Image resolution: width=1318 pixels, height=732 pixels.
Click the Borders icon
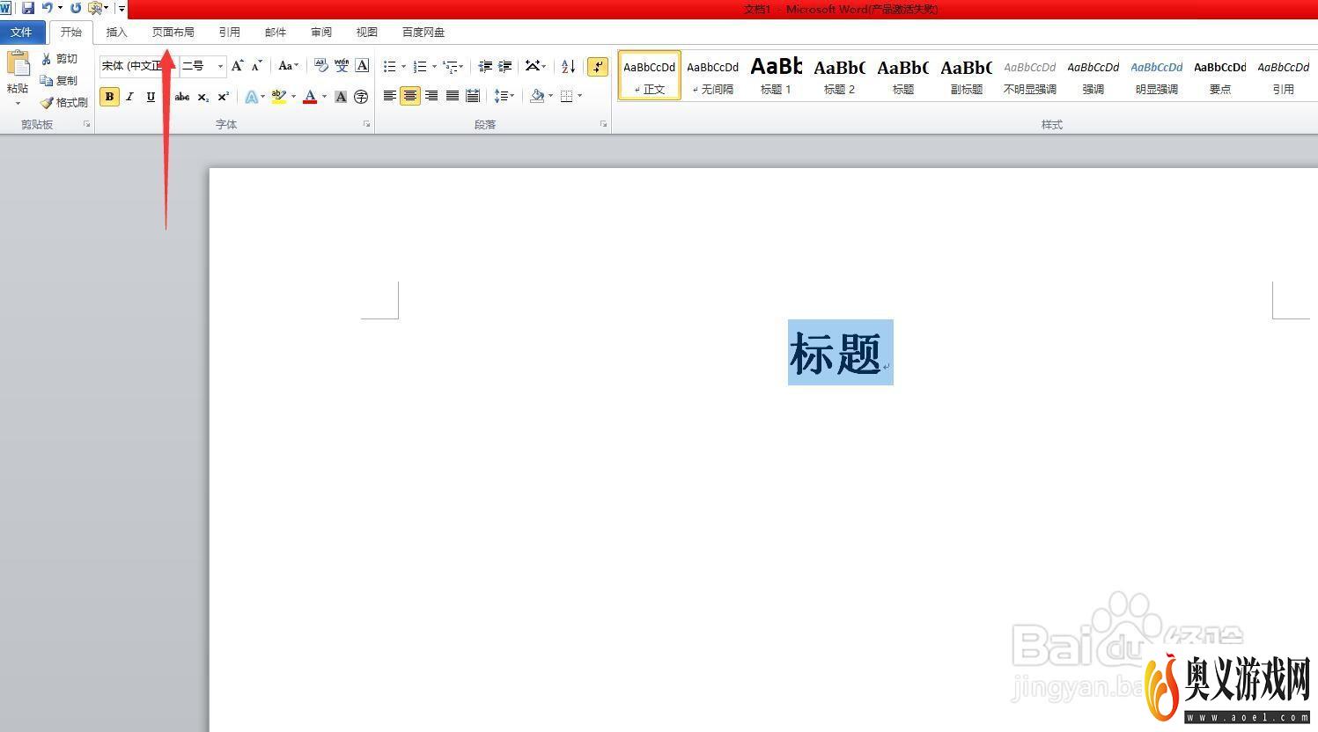(x=567, y=96)
